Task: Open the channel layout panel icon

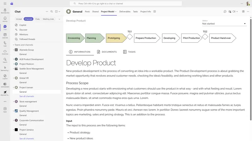Action: 243,12
